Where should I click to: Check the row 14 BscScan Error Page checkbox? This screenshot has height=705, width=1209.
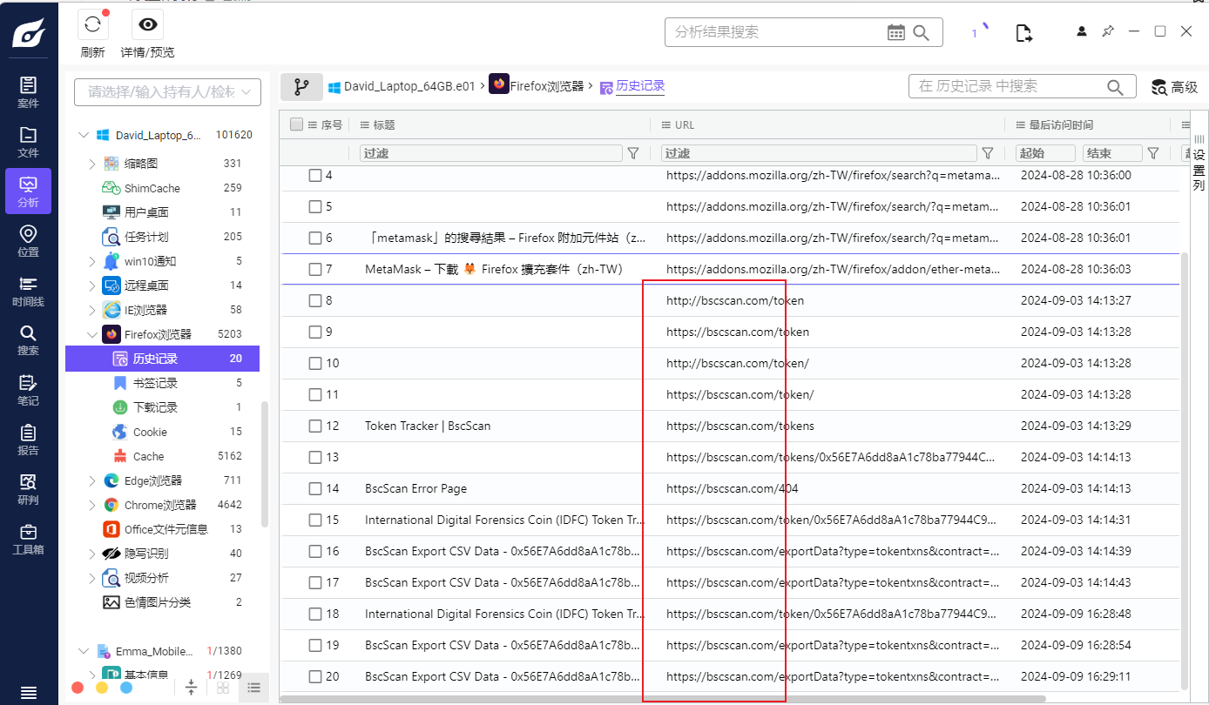point(315,488)
